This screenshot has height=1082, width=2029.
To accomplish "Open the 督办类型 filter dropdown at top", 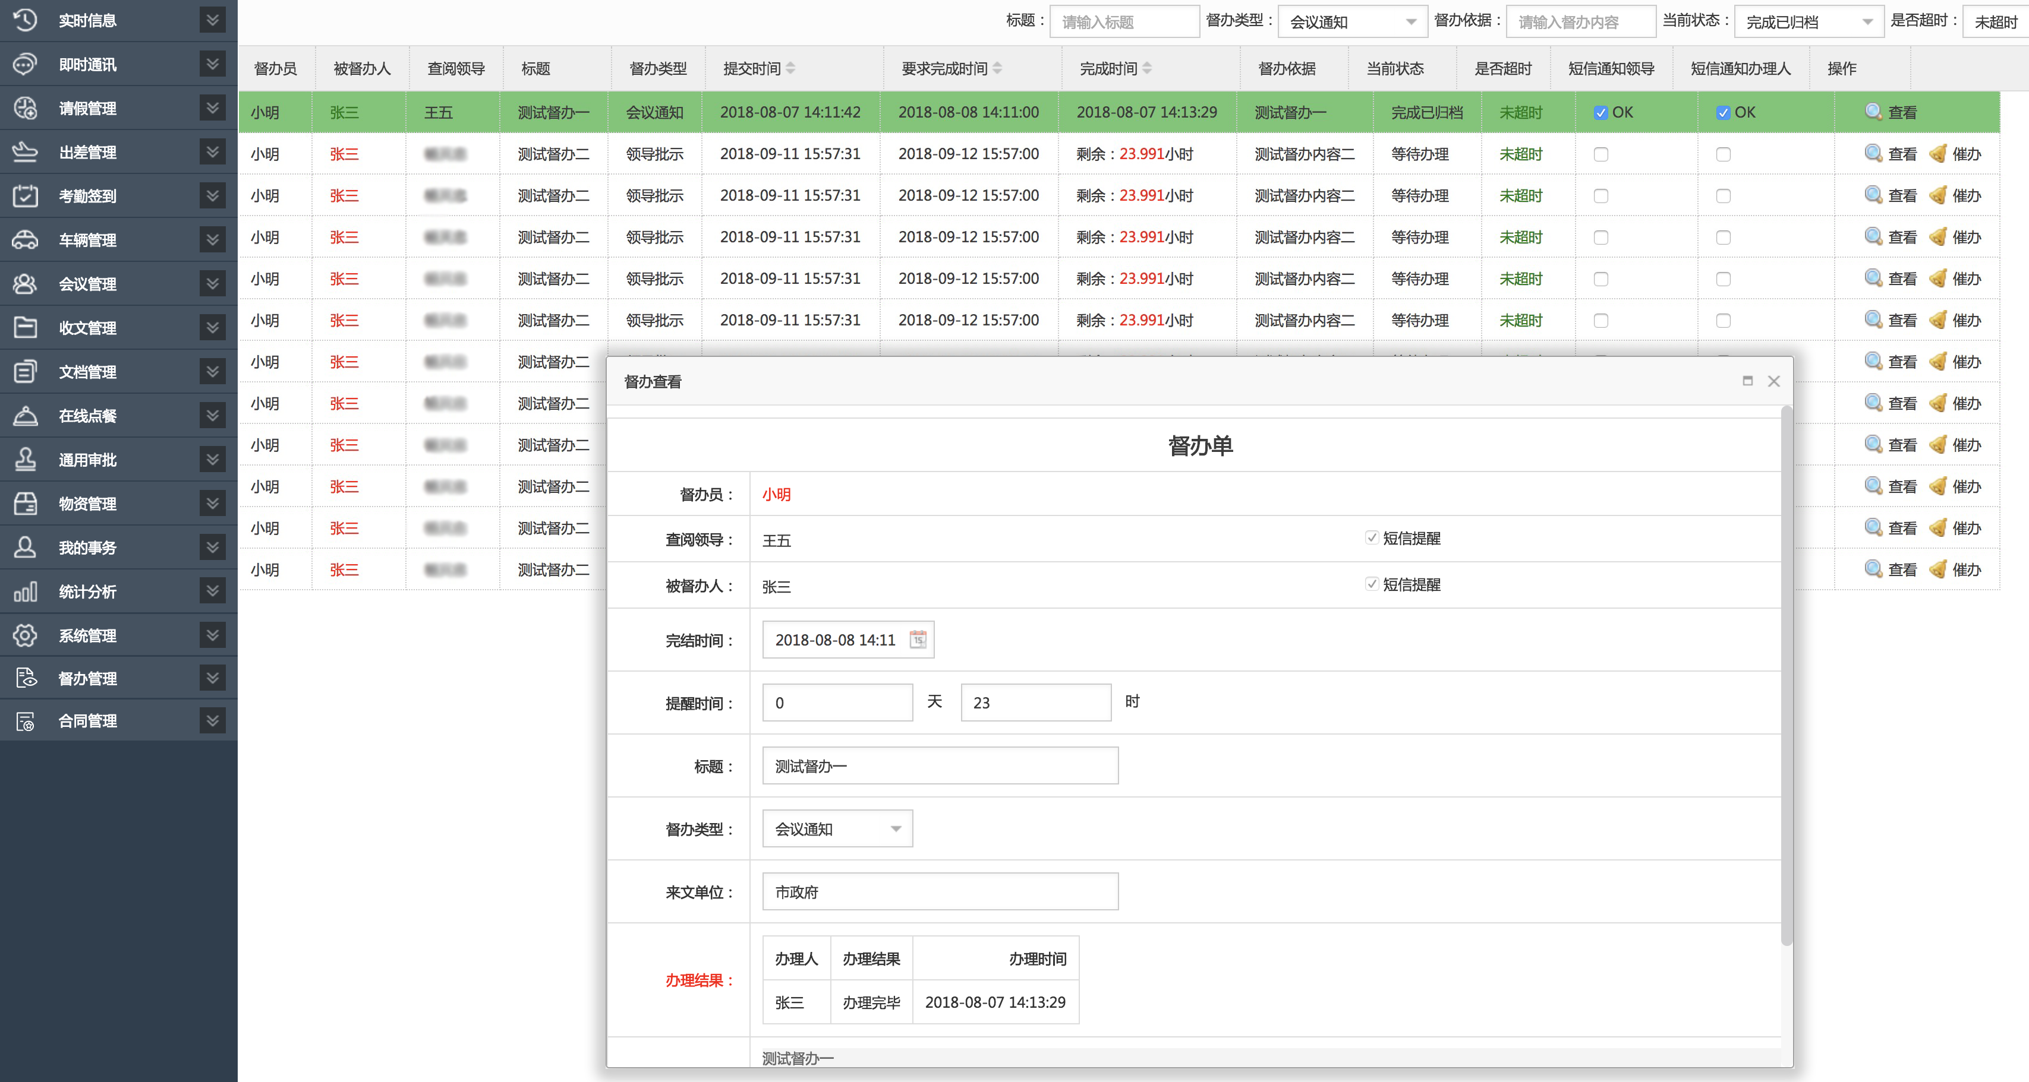I will (x=1351, y=22).
